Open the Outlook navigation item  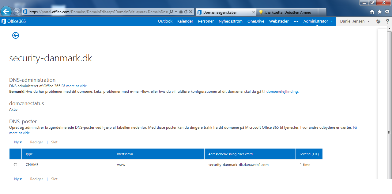pos(165,21)
